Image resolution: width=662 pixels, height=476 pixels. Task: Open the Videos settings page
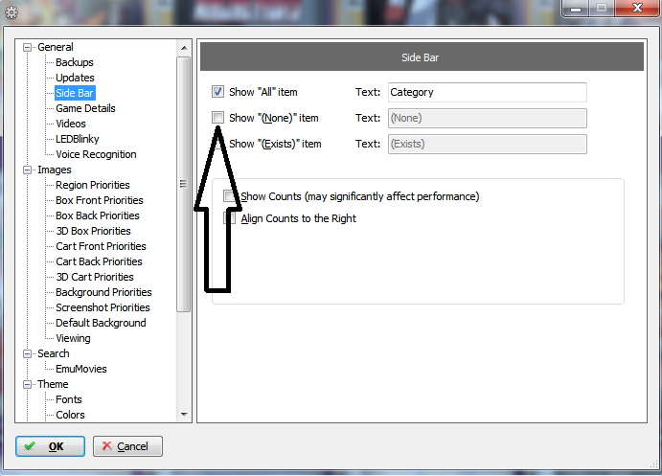[x=71, y=124]
